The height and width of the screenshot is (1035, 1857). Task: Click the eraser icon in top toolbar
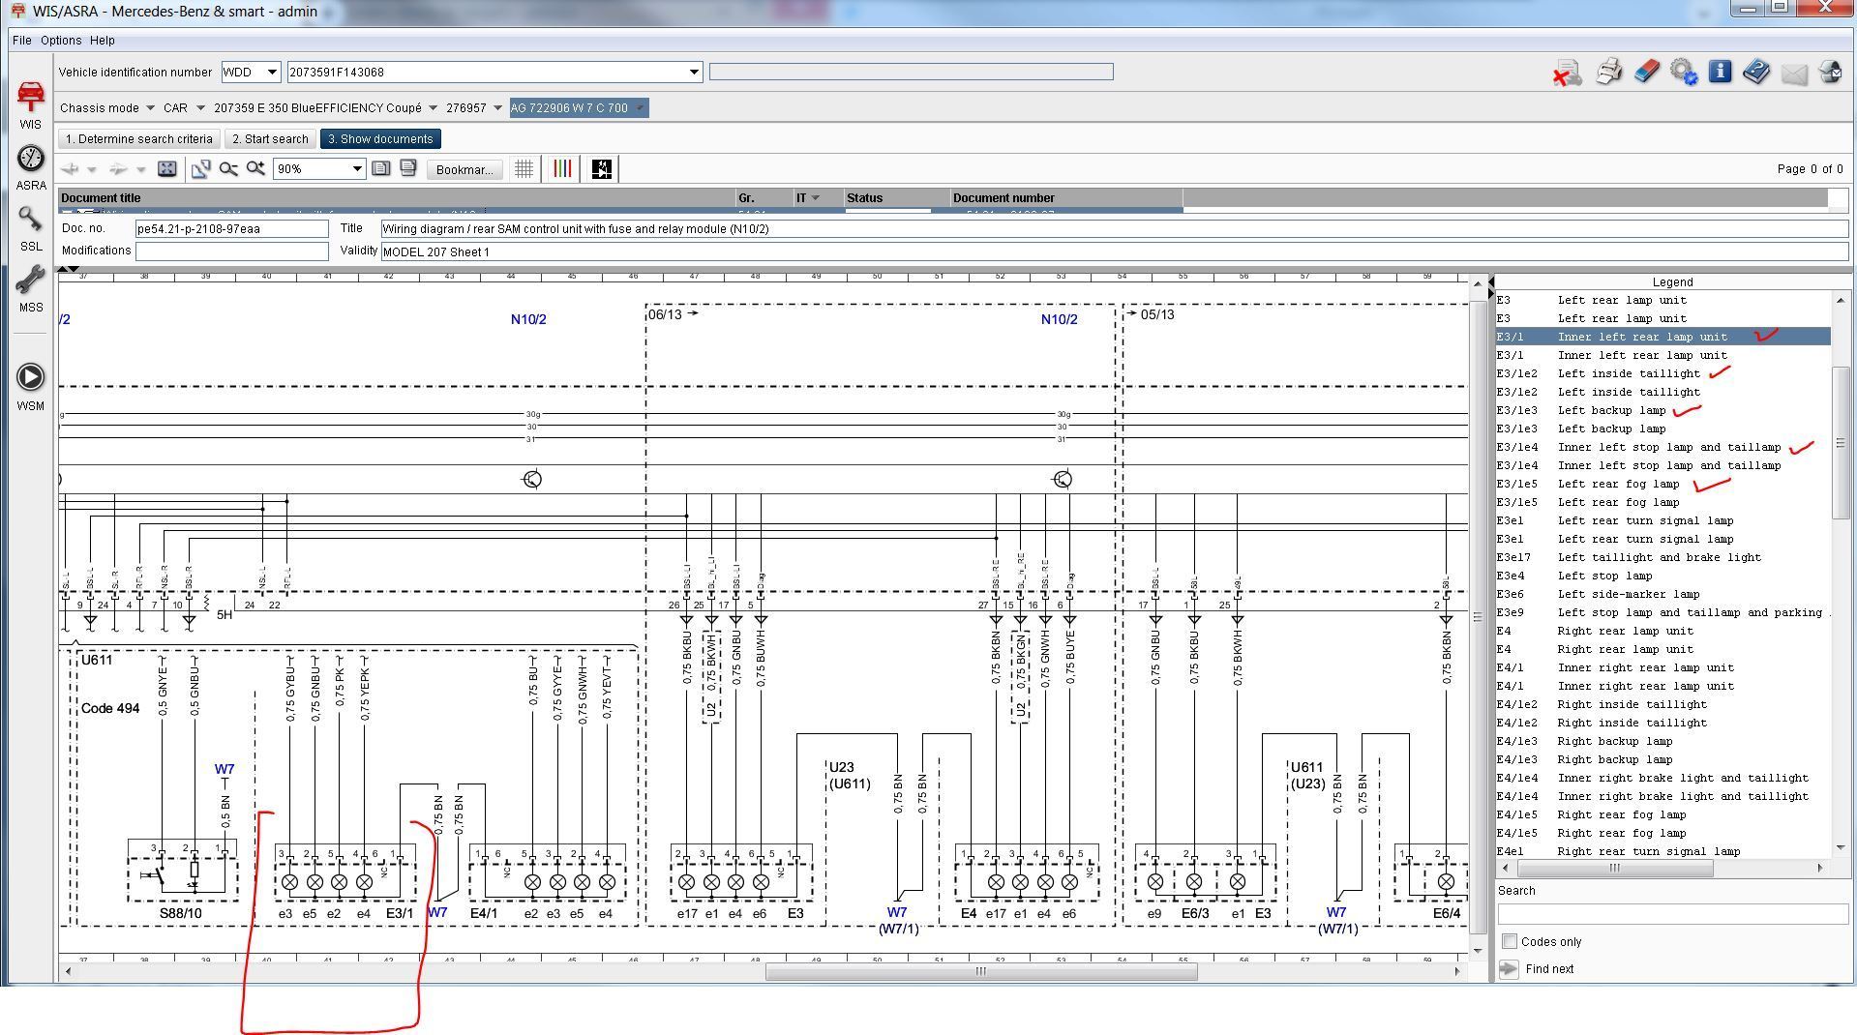coord(1646,73)
